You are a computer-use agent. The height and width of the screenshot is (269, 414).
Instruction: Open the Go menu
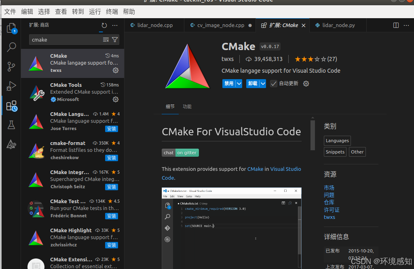click(x=78, y=12)
